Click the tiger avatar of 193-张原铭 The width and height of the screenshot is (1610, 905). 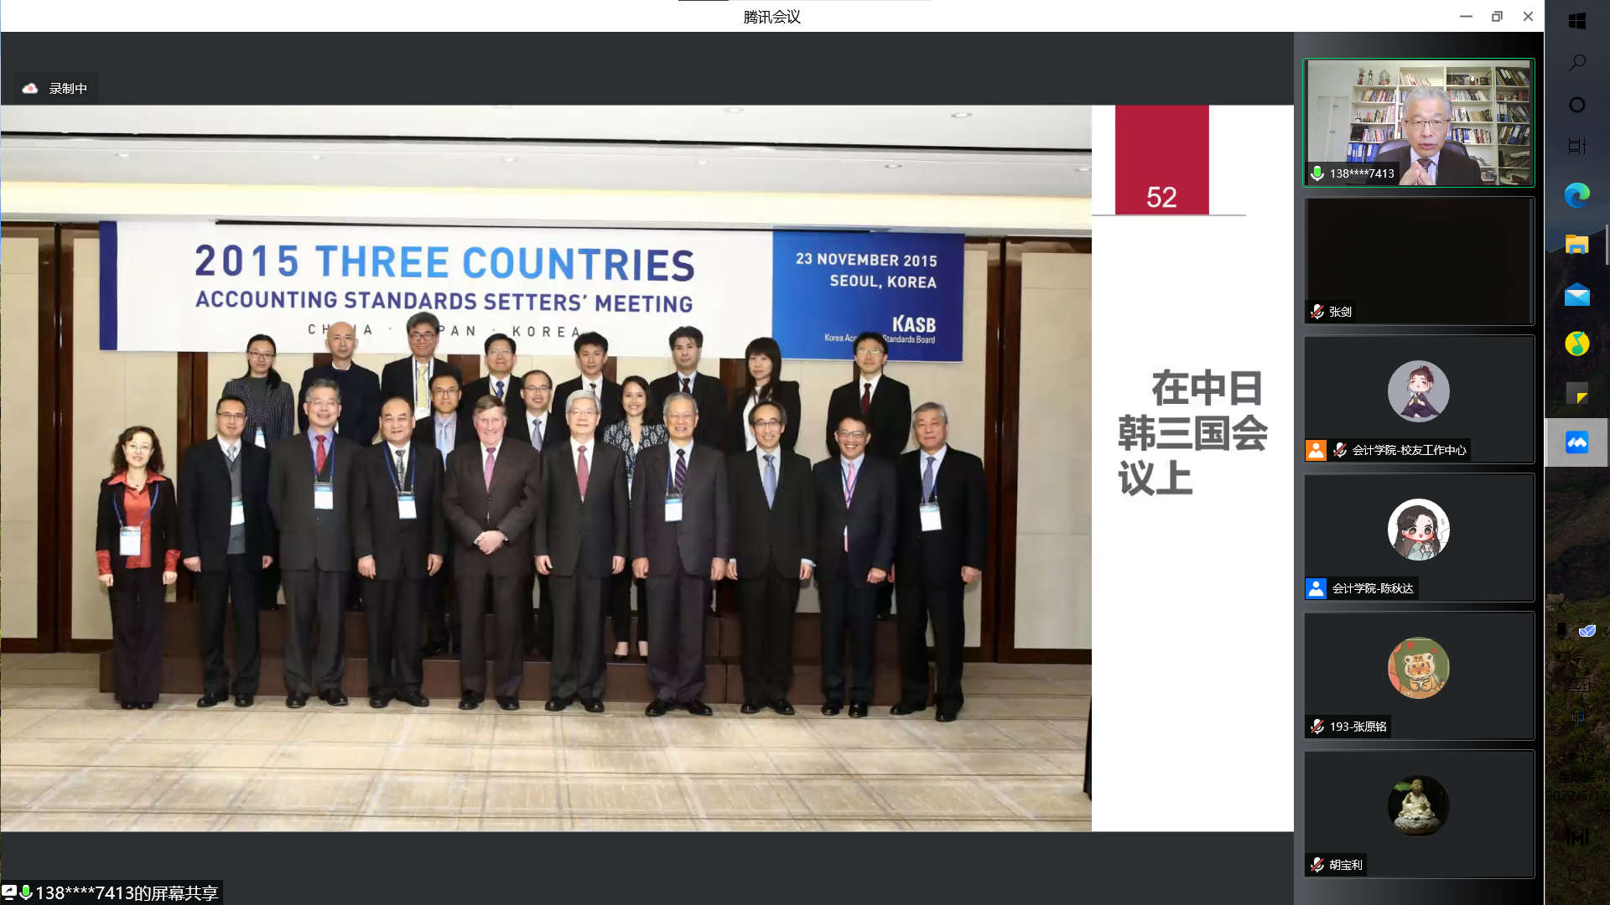pyautogui.click(x=1418, y=668)
